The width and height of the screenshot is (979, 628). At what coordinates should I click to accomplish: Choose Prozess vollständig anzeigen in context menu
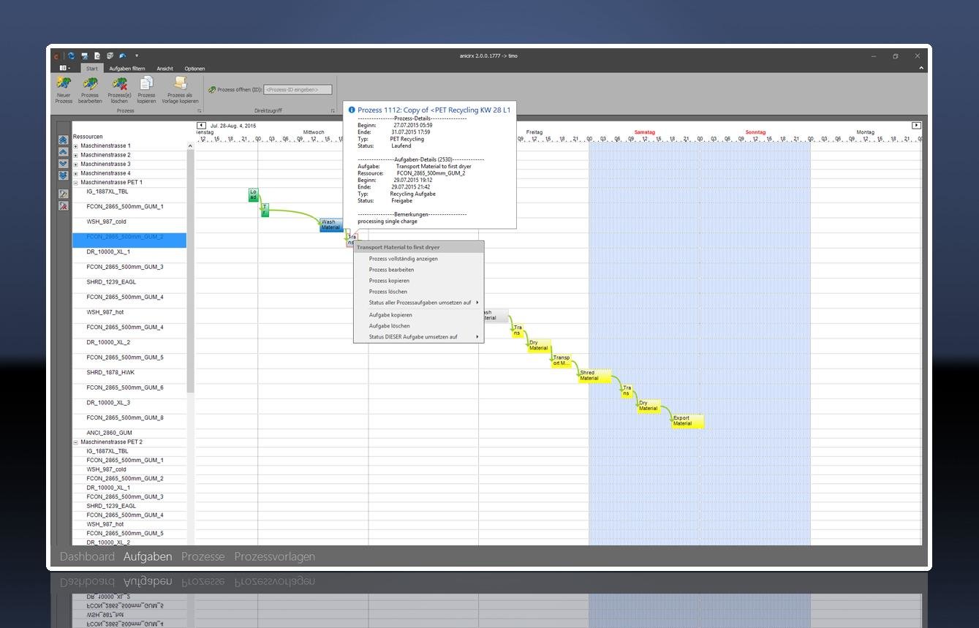(419, 259)
